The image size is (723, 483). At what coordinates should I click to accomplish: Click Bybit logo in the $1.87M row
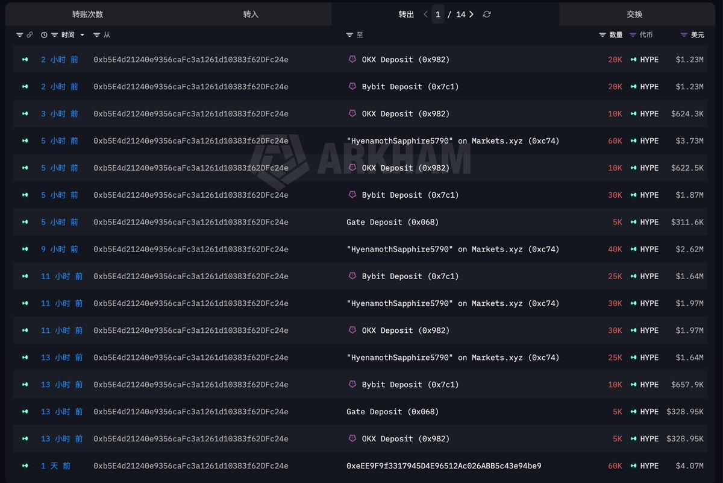coord(352,195)
